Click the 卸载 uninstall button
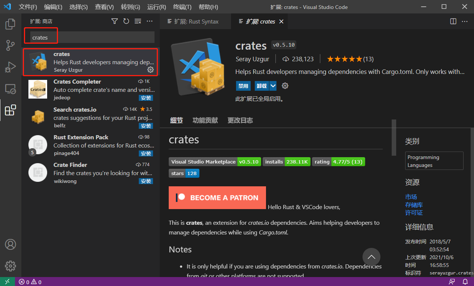Image resolution: width=474 pixels, height=286 pixels. pyautogui.click(x=262, y=86)
